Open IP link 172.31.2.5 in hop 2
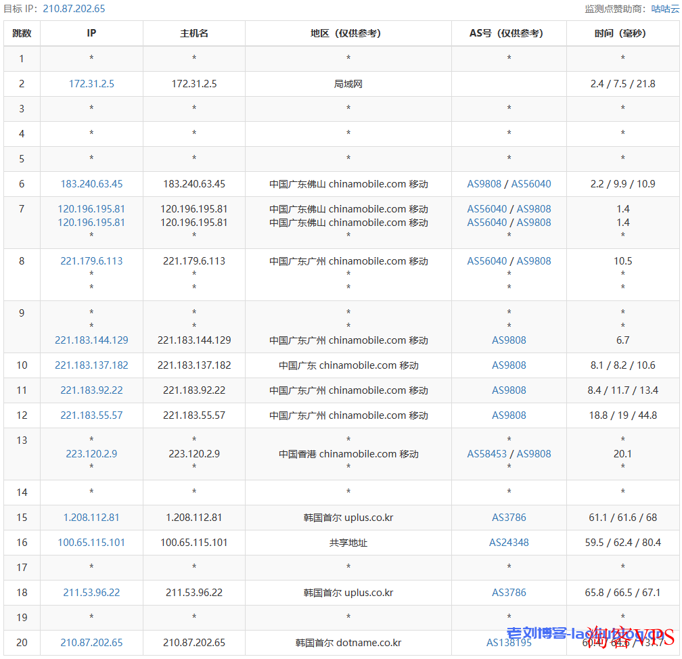Screen dimensions: 682x659 coord(91,84)
